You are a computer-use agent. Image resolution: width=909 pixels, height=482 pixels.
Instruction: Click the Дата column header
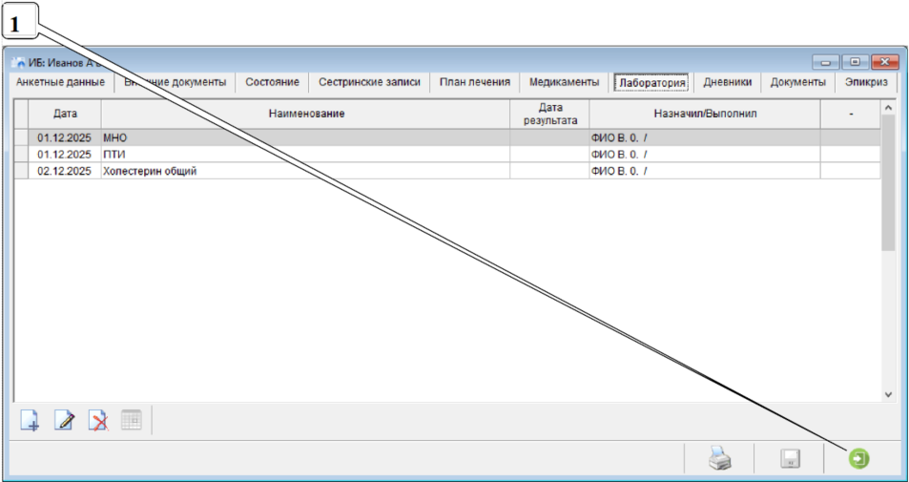click(65, 114)
